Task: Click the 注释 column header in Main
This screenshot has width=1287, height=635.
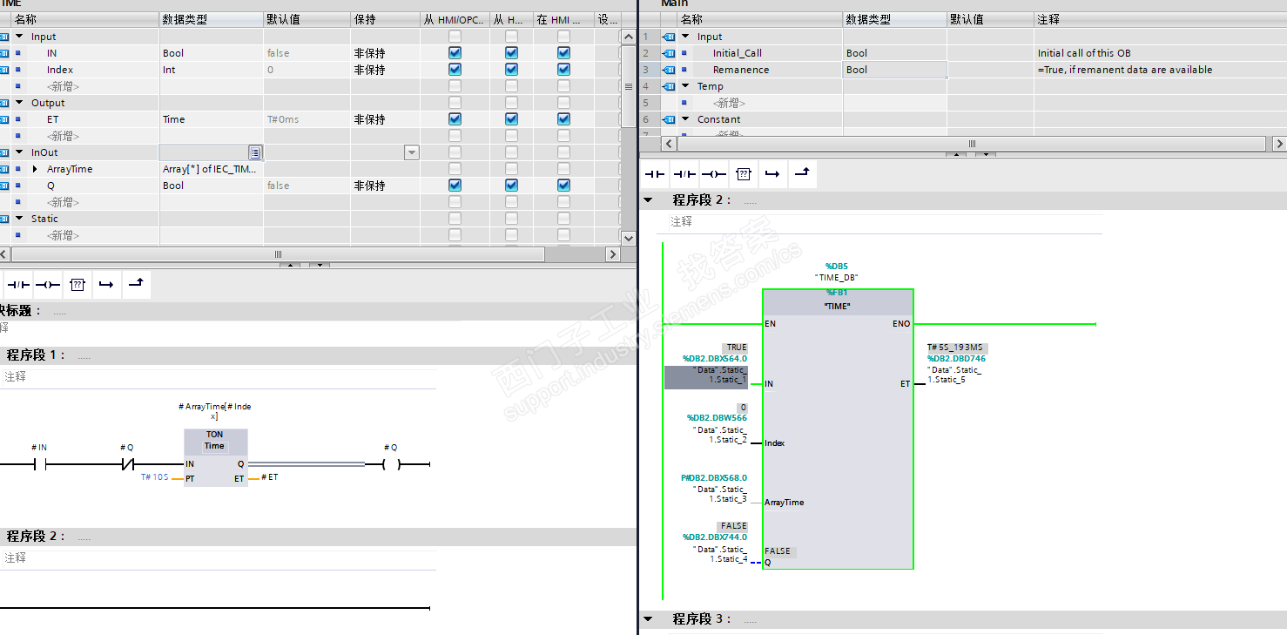Action: [x=1160, y=19]
